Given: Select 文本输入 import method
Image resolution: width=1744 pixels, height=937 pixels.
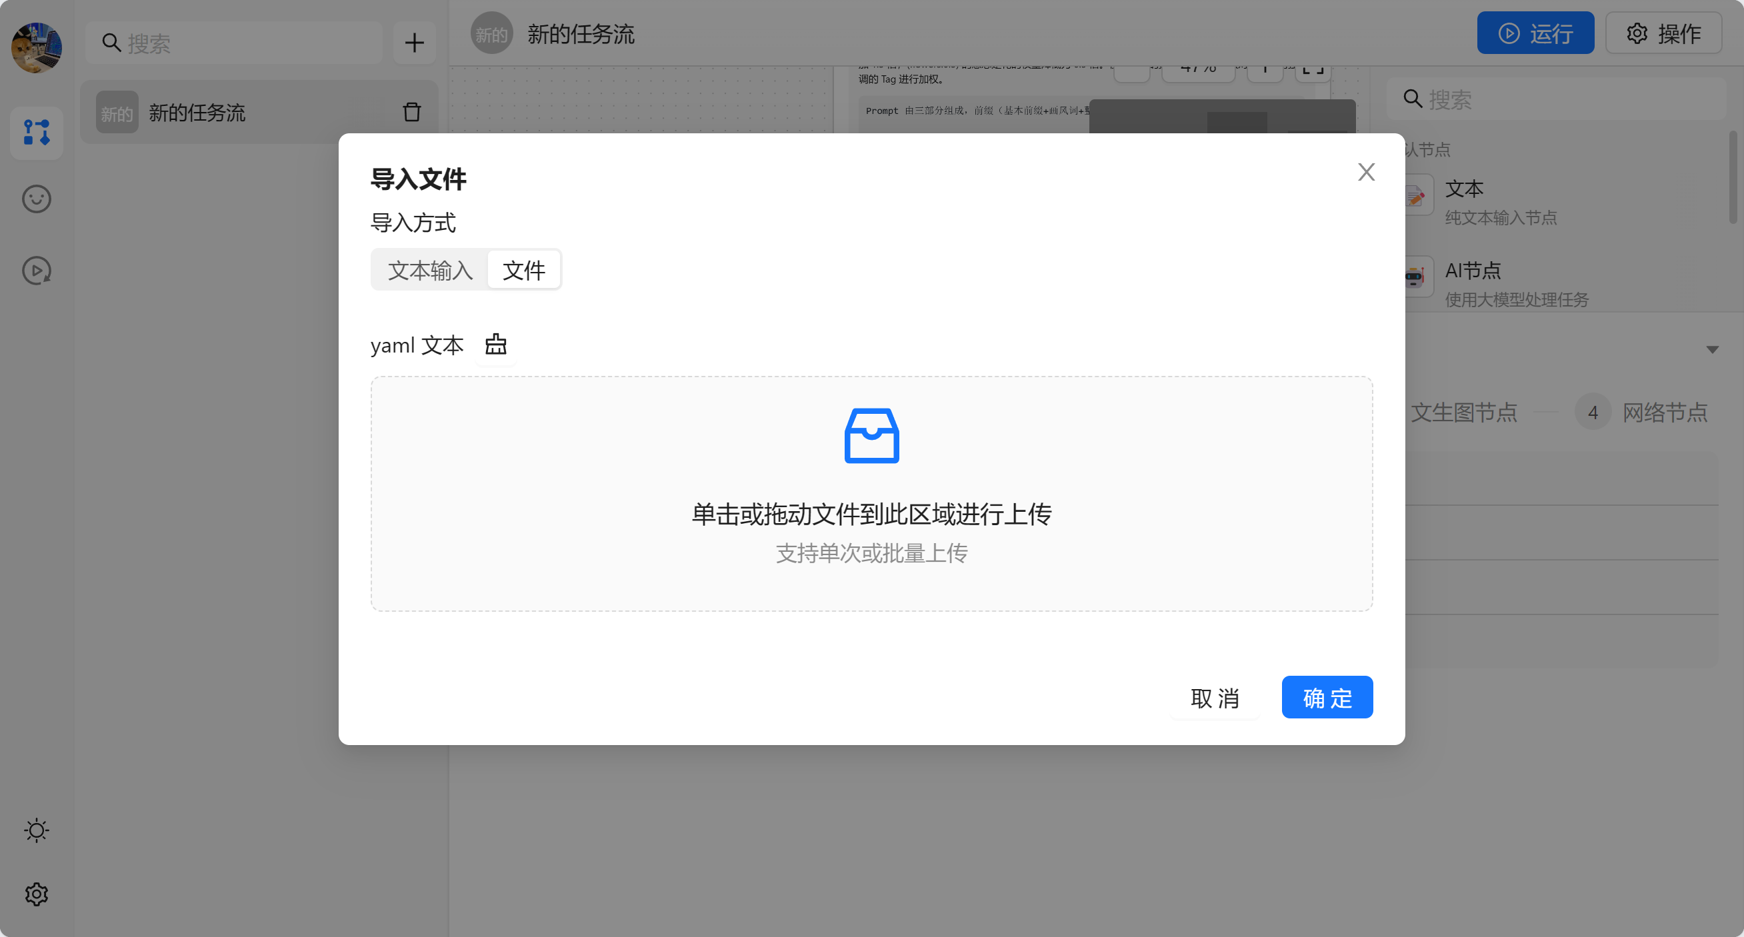Looking at the screenshot, I should click(x=430, y=271).
